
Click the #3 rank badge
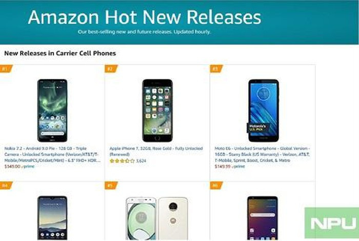(216, 69)
